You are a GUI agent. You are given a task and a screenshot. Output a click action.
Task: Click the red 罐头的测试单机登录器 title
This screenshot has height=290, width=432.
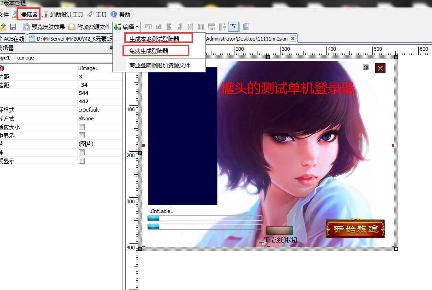point(287,89)
